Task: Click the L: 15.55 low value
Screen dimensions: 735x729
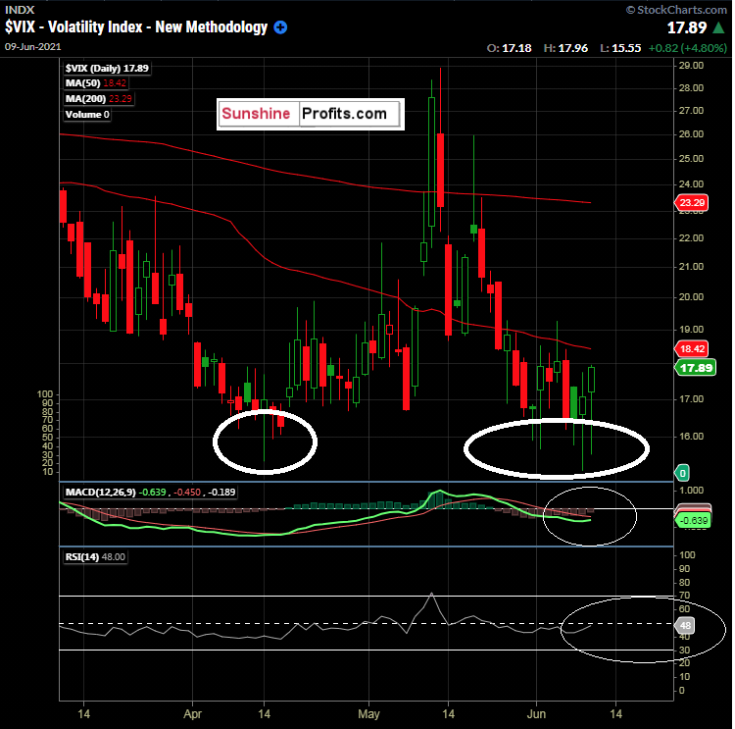Action: [620, 48]
